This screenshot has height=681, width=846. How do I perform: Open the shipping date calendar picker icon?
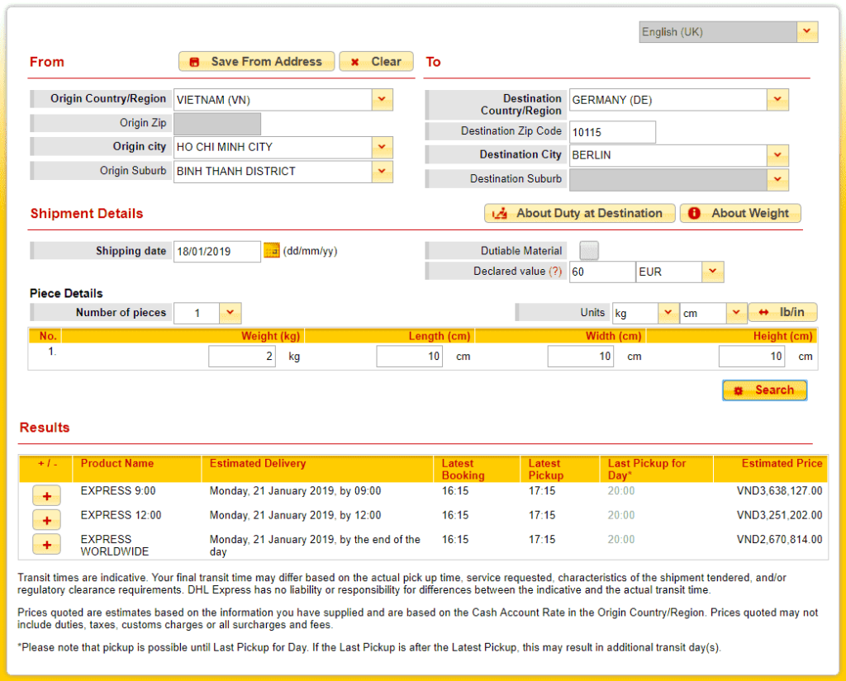[271, 251]
